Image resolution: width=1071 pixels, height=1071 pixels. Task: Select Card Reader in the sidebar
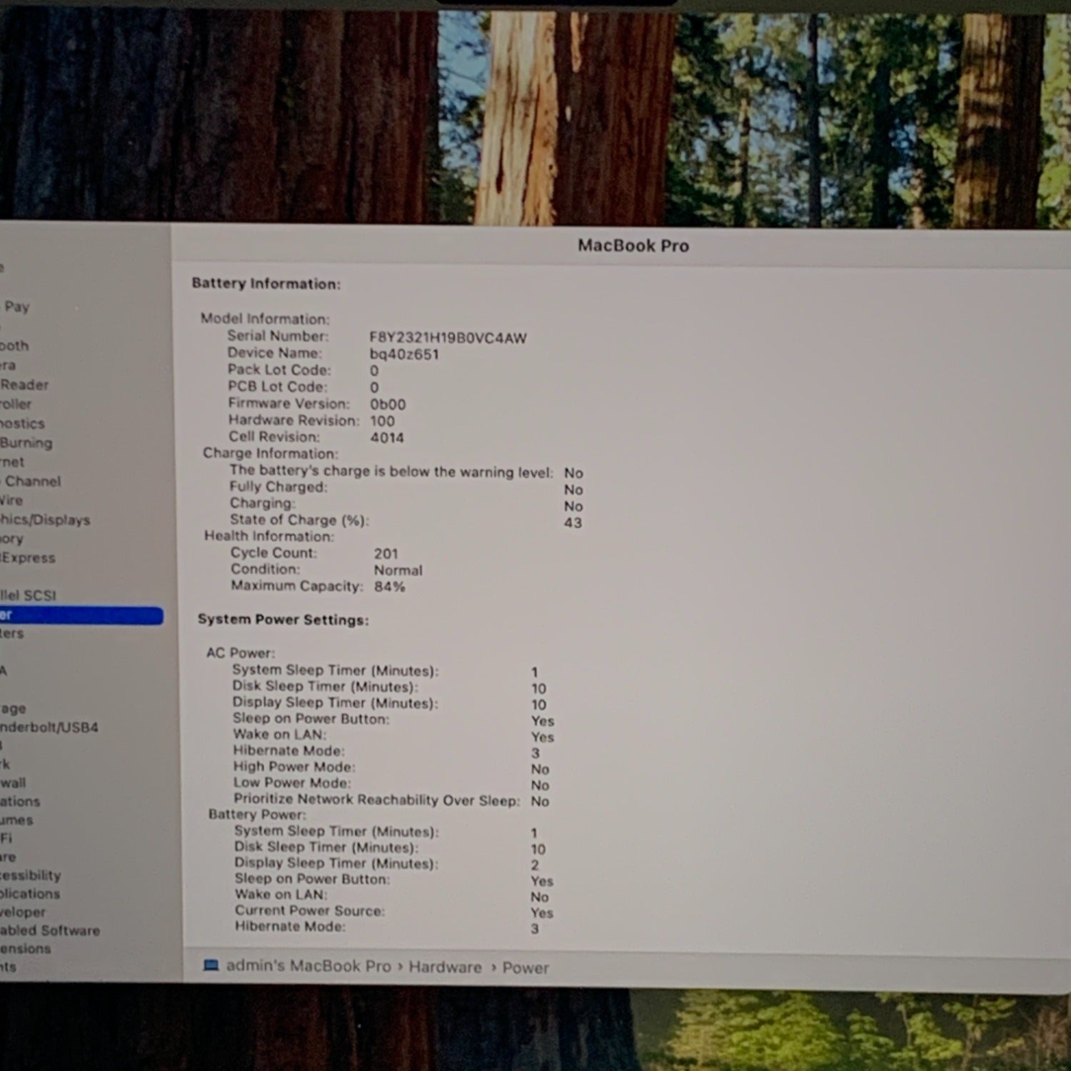[24, 385]
